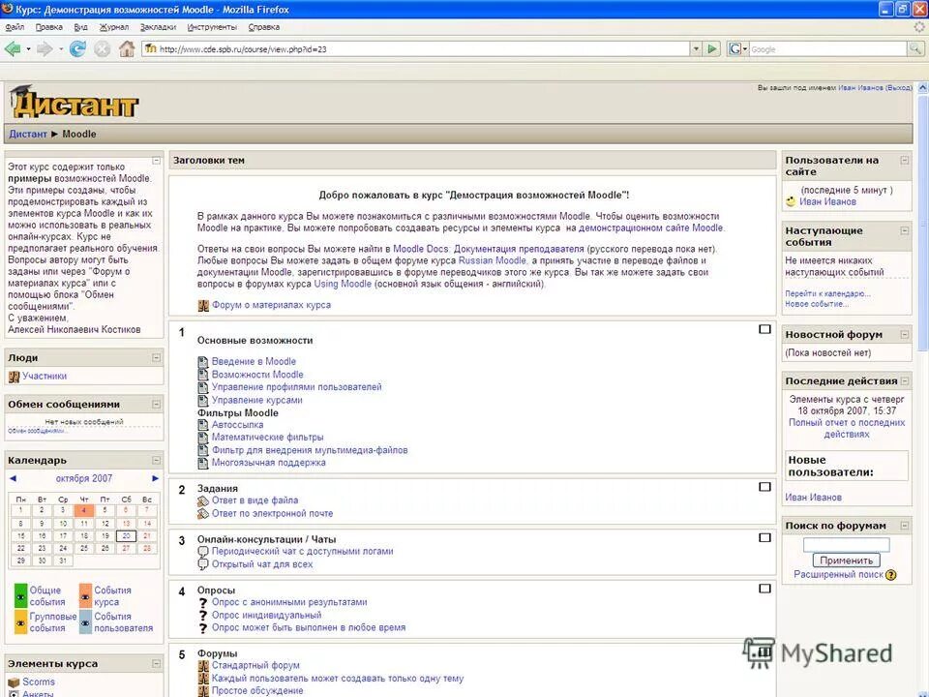Open the Закладки menu
929x697 pixels.
pyautogui.click(x=158, y=27)
